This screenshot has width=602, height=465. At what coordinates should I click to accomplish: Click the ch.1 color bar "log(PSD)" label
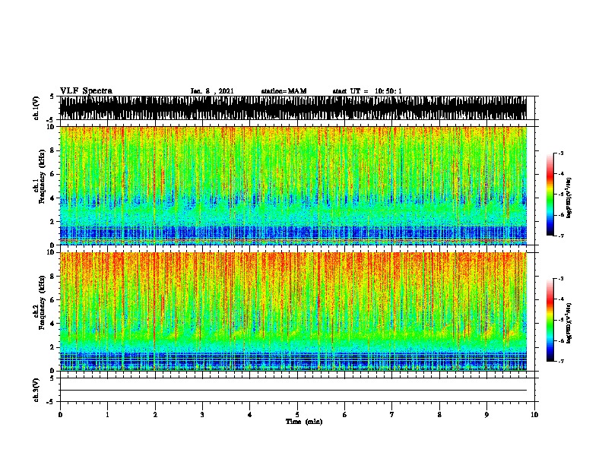pyautogui.click(x=569, y=198)
